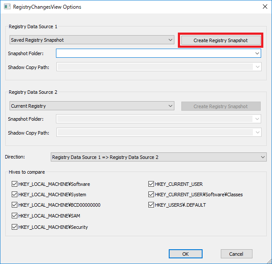This screenshot has width=272, height=264.
Task: Uncheck the HKEY_USERS\.DEFAULT hive
Action: pyautogui.click(x=151, y=205)
